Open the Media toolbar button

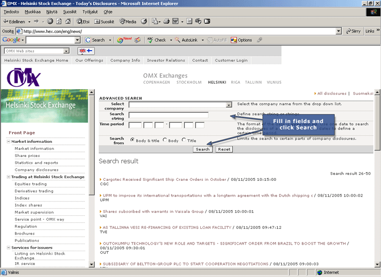(x=128, y=21)
